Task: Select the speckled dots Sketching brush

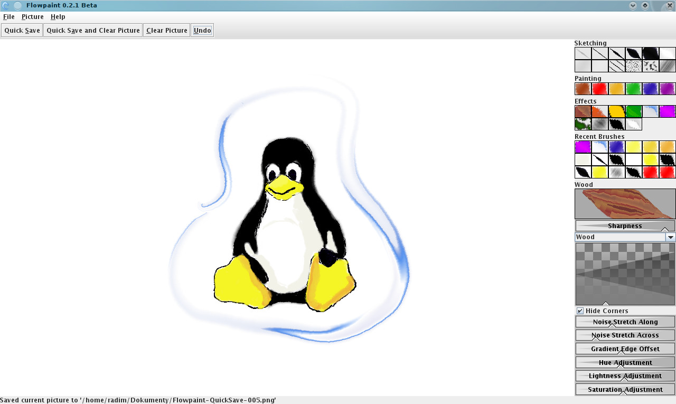Action: pyautogui.click(x=634, y=66)
